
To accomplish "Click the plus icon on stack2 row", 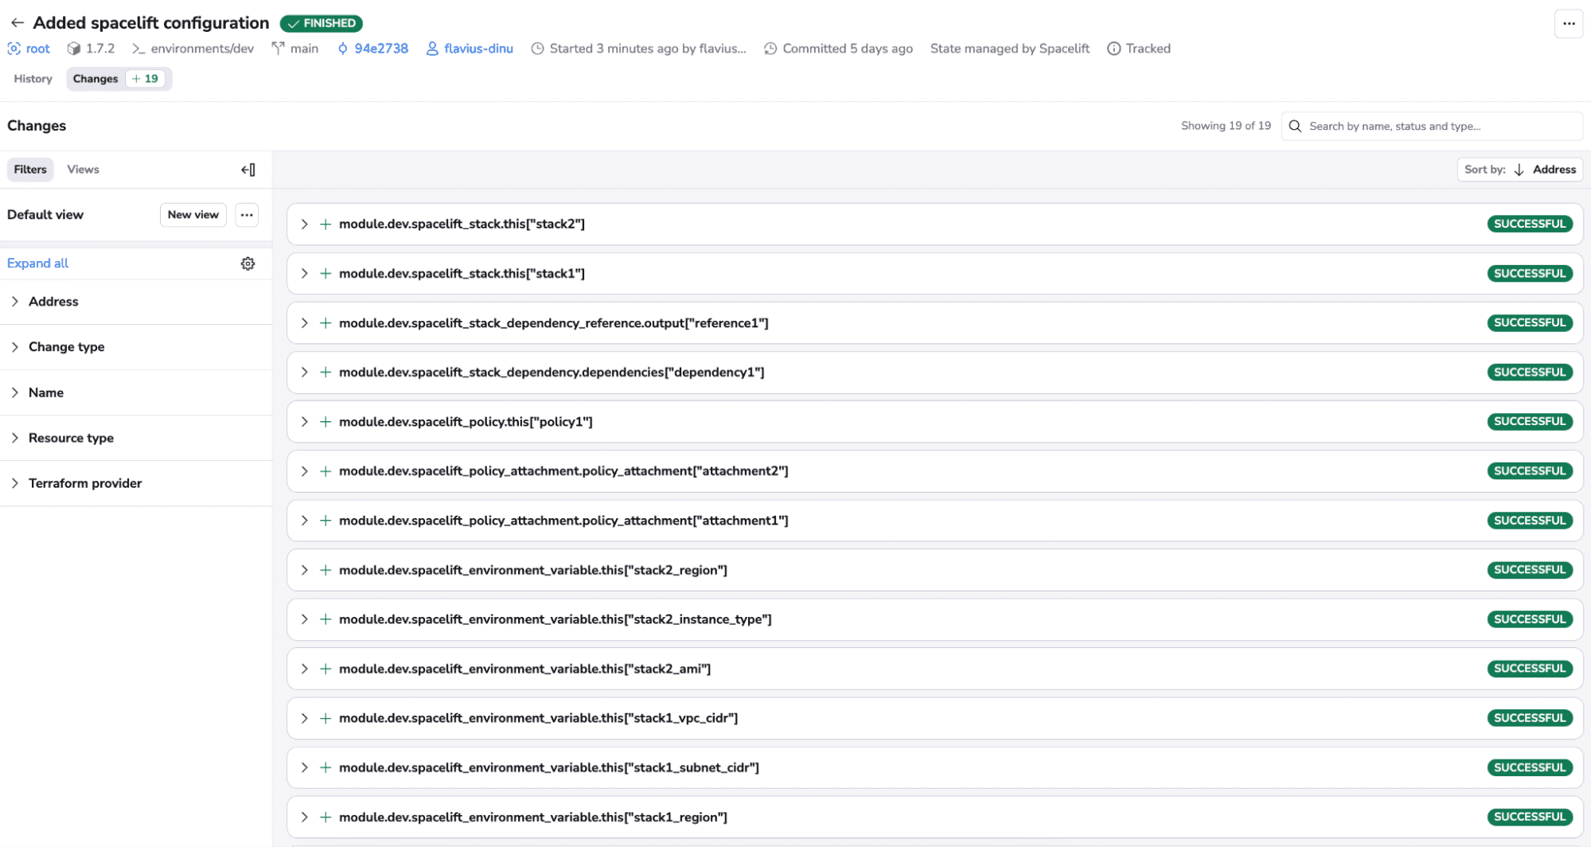I will 326,224.
